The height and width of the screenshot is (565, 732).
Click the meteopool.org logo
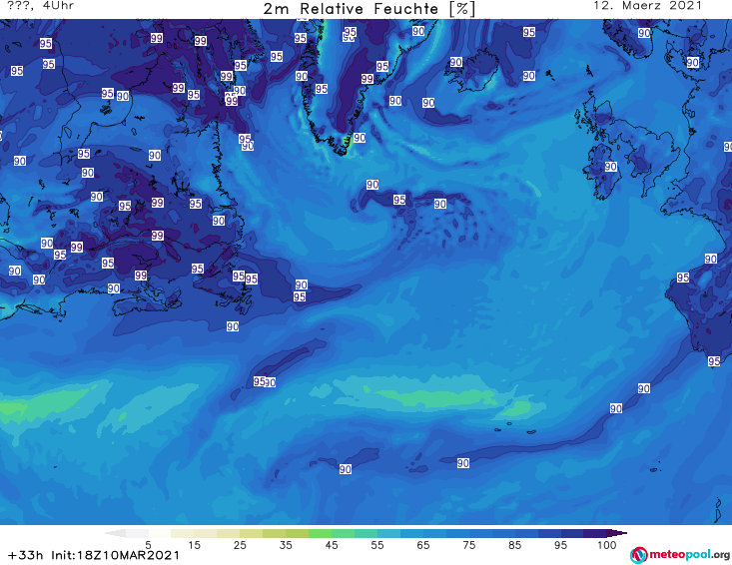pos(680,555)
